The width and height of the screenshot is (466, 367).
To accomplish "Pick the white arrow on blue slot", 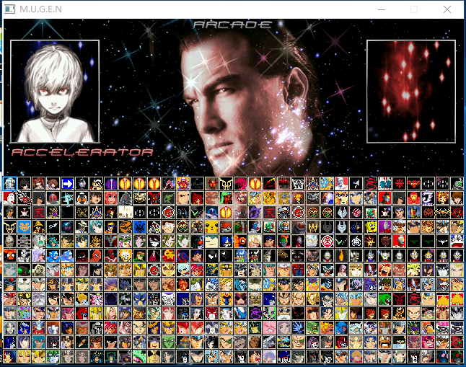I will point(68,184).
